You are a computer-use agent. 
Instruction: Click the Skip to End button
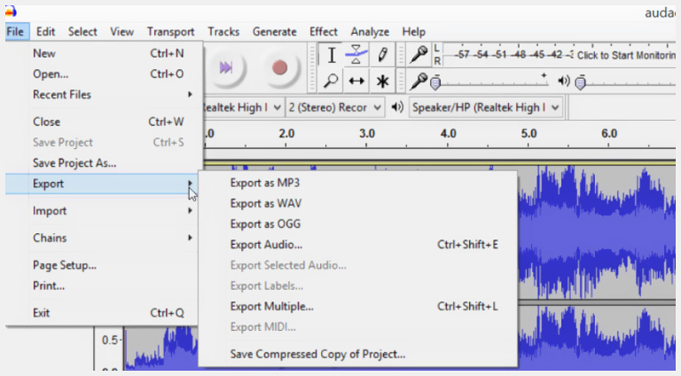226,67
